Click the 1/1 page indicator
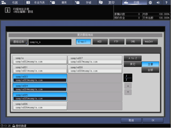The width and height of the screenshot is (171, 128). (x=128, y=78)
